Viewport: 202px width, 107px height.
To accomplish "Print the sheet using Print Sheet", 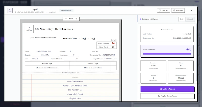I will tap(178, 11).
